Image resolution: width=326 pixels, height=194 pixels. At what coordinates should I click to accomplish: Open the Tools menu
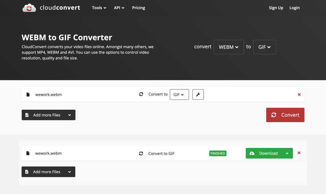point(99,8)
